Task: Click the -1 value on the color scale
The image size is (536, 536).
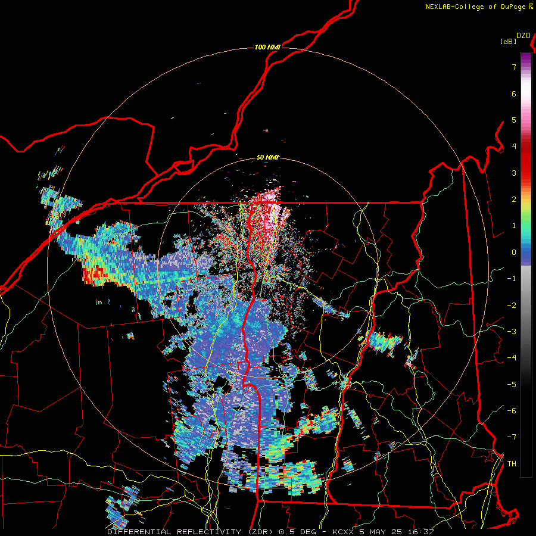Action: coord(512,279)
